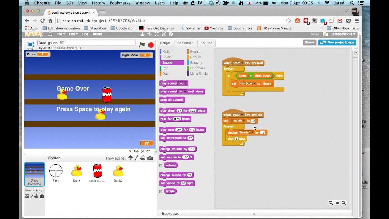Reload the browser page
Viewport: 389px width, 219px height.
click(43, 21)
